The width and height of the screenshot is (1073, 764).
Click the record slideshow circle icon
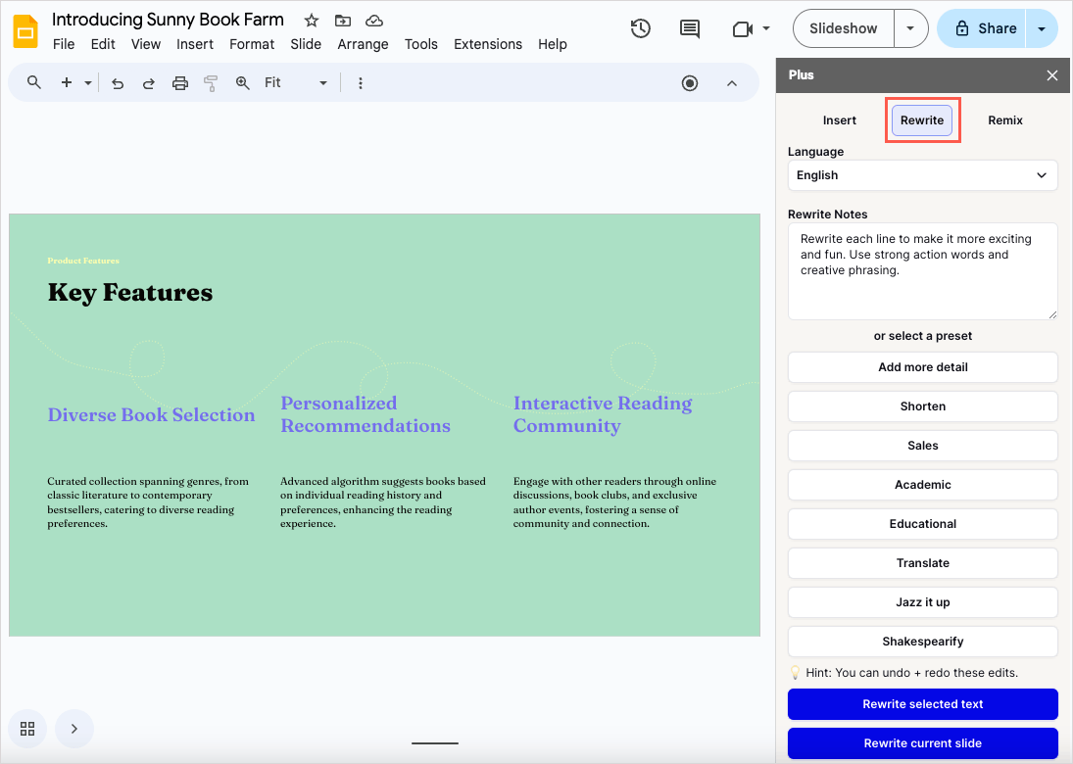tap(690, 83)
